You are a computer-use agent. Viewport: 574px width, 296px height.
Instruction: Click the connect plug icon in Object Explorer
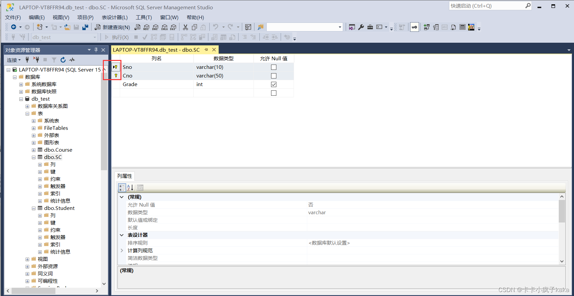(x=27, y=60)
